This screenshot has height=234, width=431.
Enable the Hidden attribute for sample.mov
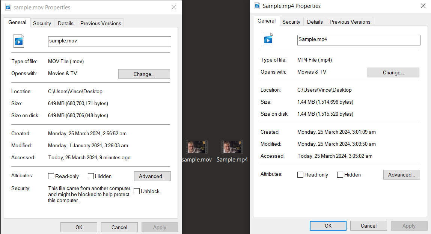coord(90,176)
